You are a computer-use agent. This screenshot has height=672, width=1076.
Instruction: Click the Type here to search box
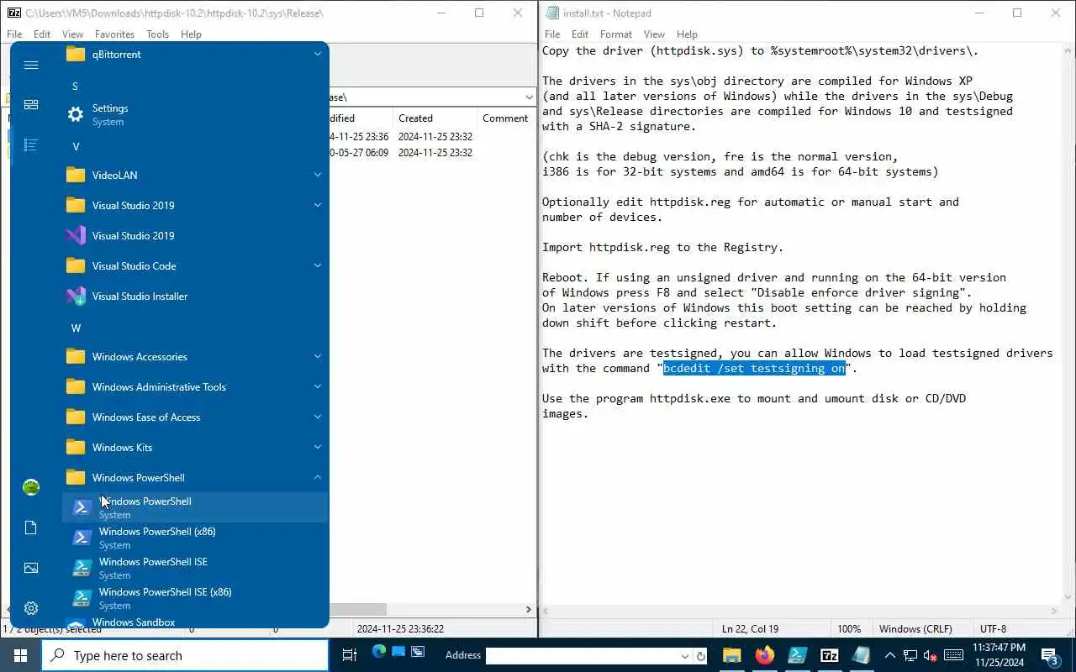click(185, 655)
